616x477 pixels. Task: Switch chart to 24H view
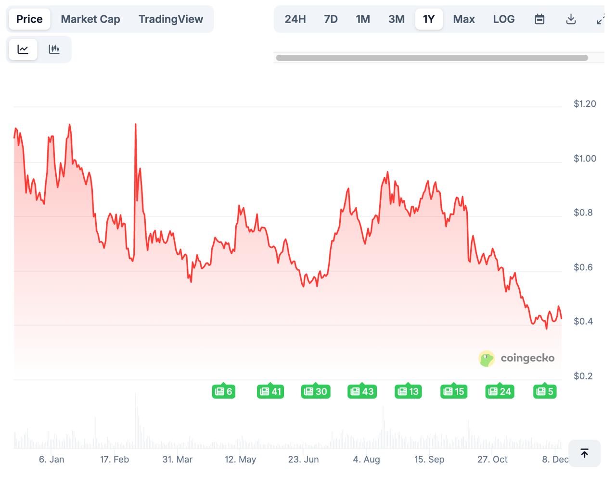[295, 19]
